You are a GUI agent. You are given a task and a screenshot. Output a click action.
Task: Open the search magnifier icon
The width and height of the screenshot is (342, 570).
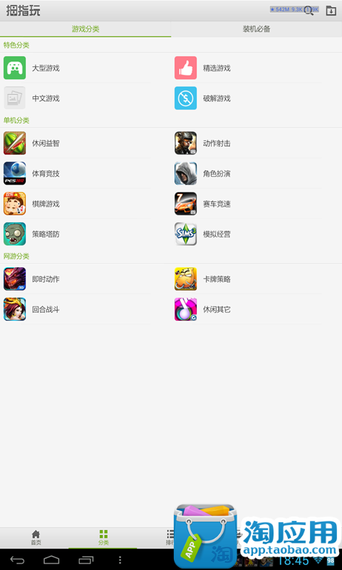[x=309, y=11]
